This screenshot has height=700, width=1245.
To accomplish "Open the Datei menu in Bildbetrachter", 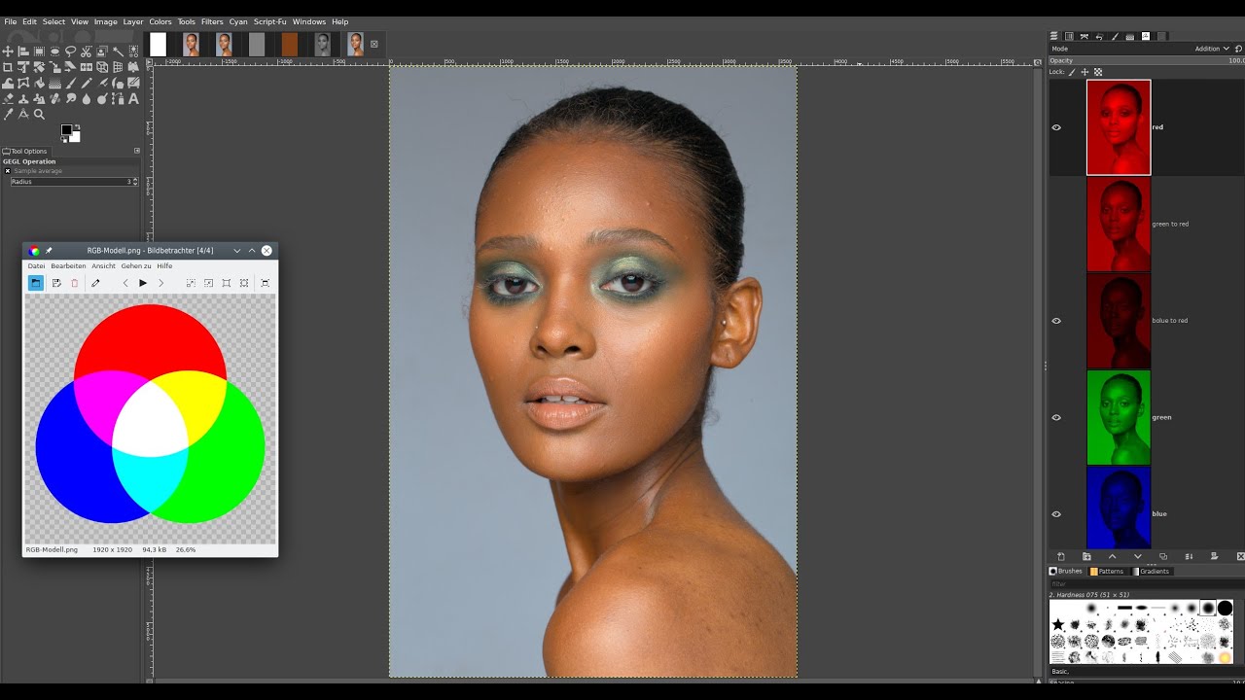I will pyautogui.click(x=37, y=266).
